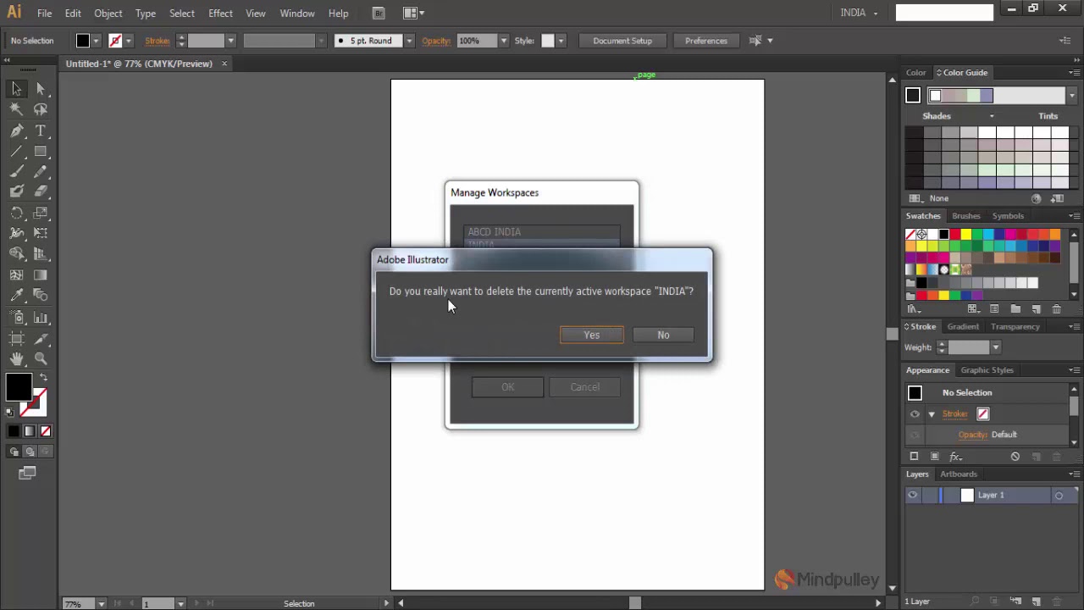Click the black fill box in toolbox

tap(19, 388)
